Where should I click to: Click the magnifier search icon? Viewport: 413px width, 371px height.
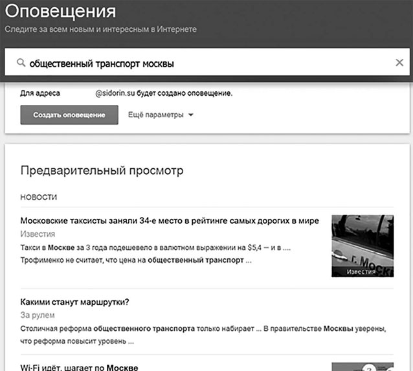point(21,63)
